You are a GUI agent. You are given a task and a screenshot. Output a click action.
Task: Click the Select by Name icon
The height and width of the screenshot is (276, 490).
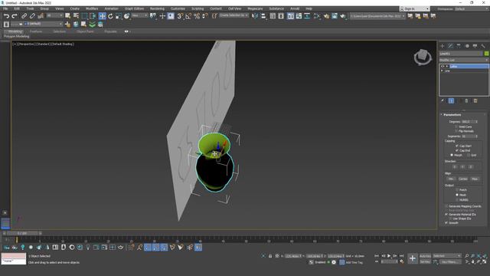click(76, 16)
